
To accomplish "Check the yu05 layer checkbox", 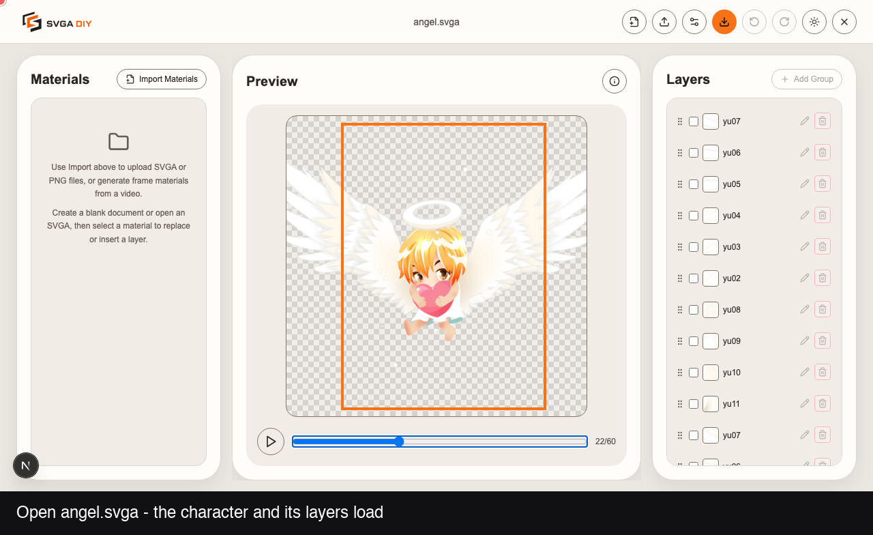I will 694,184.
